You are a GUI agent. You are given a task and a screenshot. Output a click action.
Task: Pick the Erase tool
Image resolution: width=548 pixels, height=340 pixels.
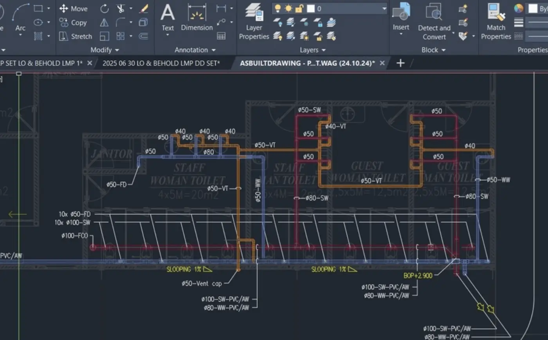coord(144,9)
